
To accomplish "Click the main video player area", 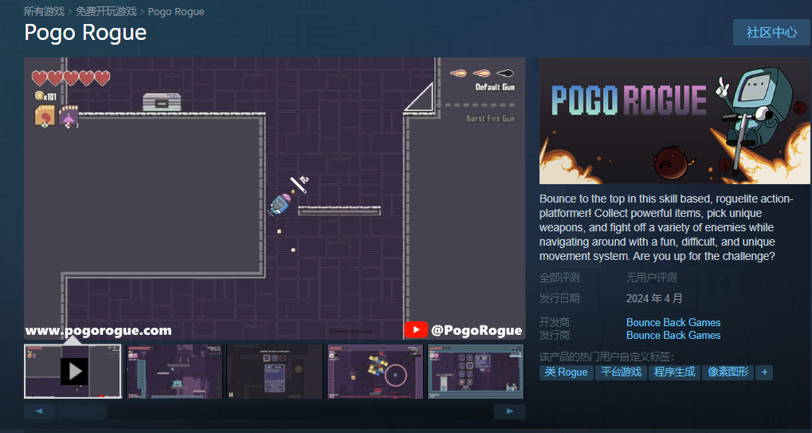I will pos(274,199).
